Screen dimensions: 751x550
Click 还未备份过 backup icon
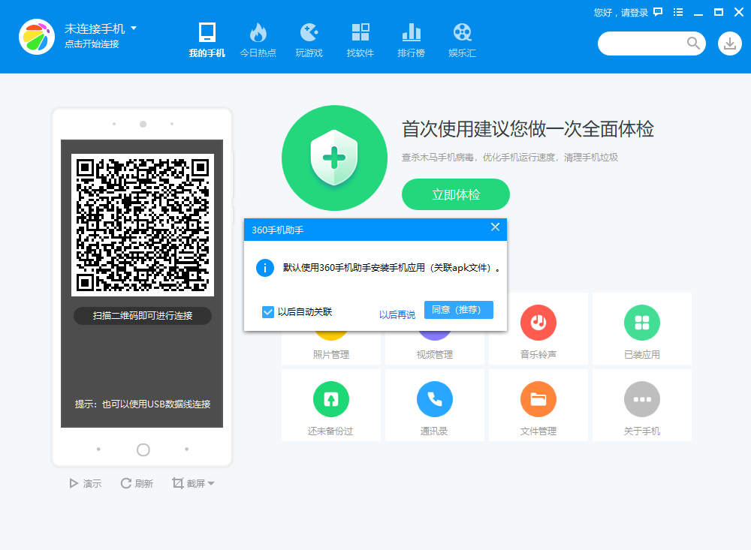(331, 400)
